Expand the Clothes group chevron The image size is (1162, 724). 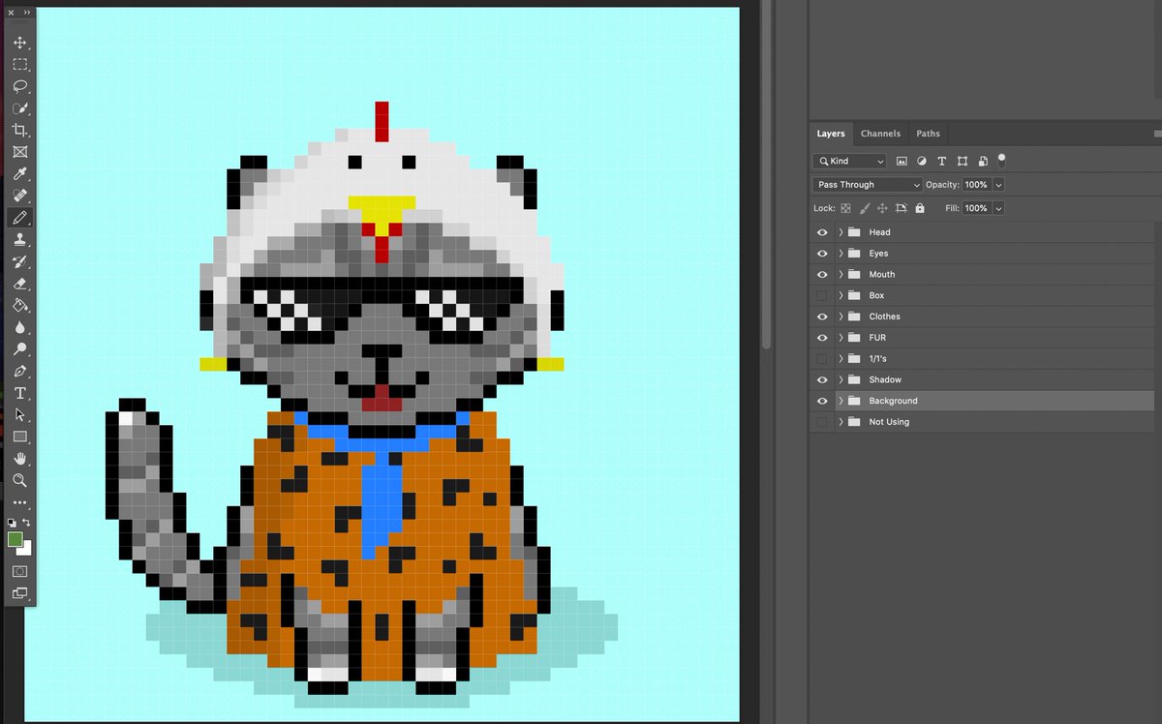[841, 317]
